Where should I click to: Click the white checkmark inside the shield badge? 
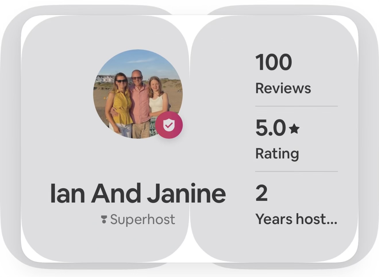click(x=169, y=125)
